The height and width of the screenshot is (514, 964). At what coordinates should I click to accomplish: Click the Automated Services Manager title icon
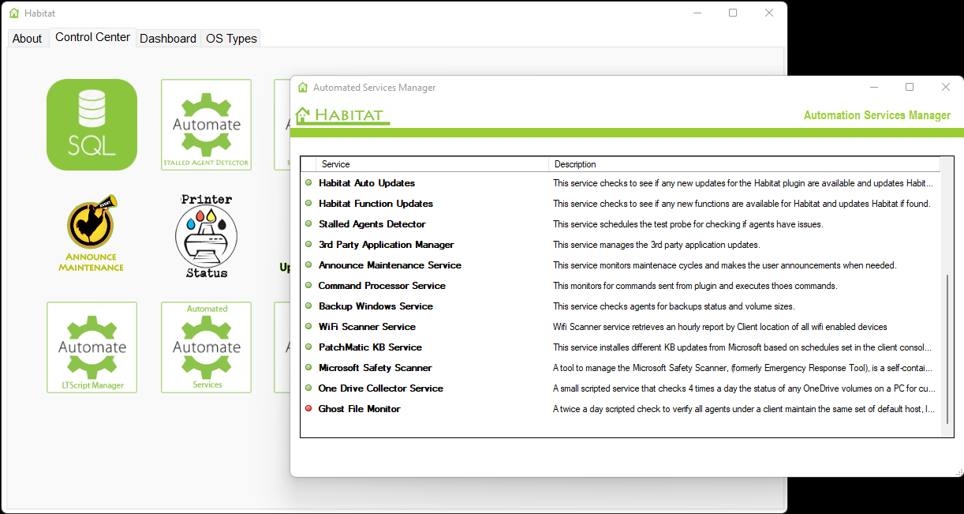click(x=303, y=88)
